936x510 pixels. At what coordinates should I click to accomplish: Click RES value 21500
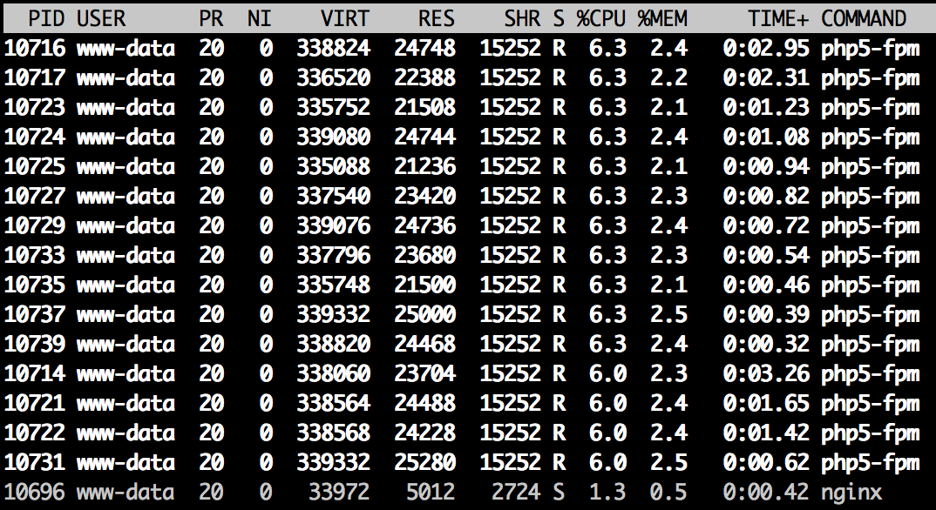click(x=424, y=285)
